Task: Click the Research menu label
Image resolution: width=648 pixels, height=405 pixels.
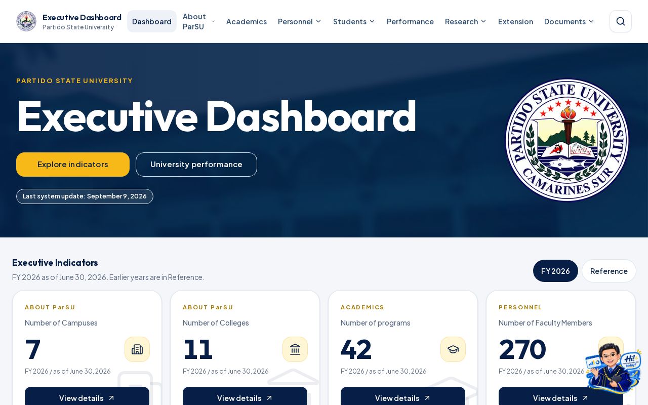Action: coord(462,21)
